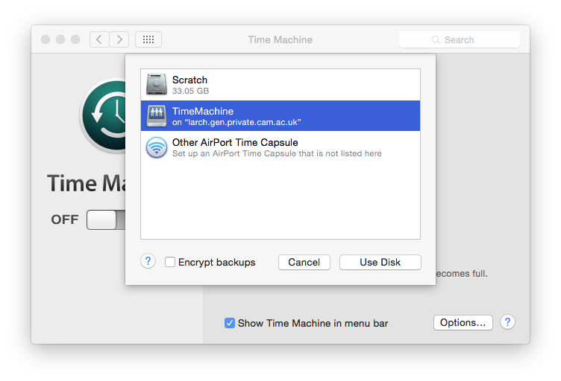Click the "33.05 GB" size text
561x381 pixels.
(x=190, y=91)
